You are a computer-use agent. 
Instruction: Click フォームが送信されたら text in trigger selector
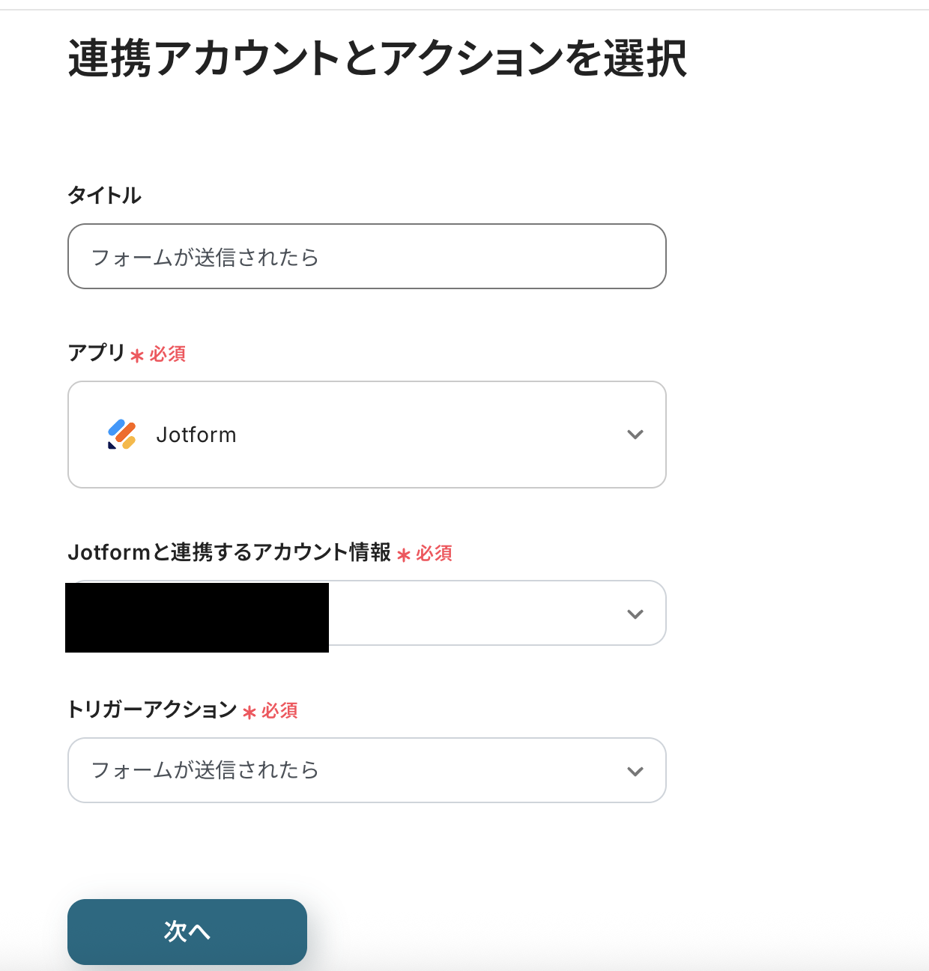coord(205,770)
